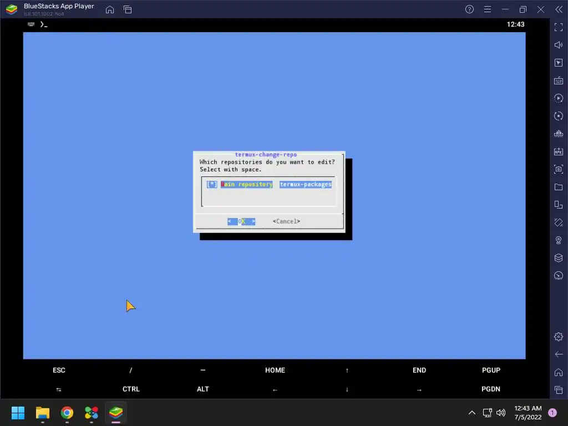Click the sync operations icon in sidebar
This screenshot has height=426, width=568.
pyautogui.click(x=559, y=116)
